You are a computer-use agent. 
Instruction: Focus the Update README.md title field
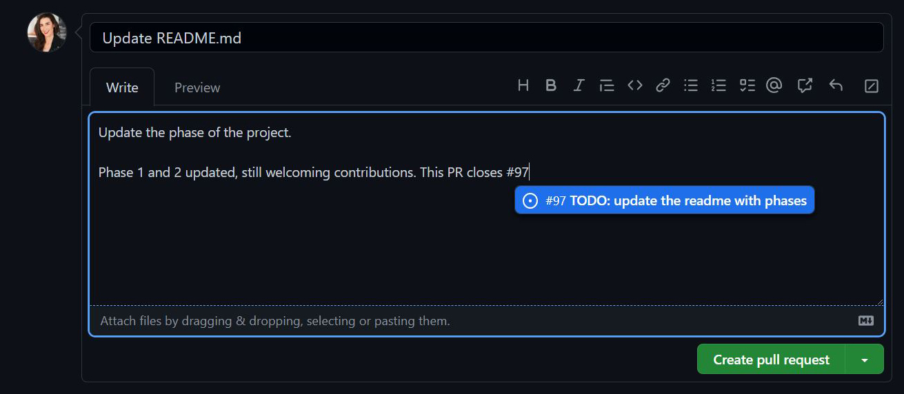pyautogui.click(x=486, y=38)
